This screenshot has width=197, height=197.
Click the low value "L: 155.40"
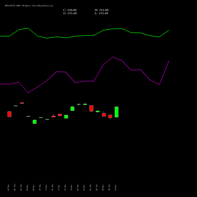[101, 13]
